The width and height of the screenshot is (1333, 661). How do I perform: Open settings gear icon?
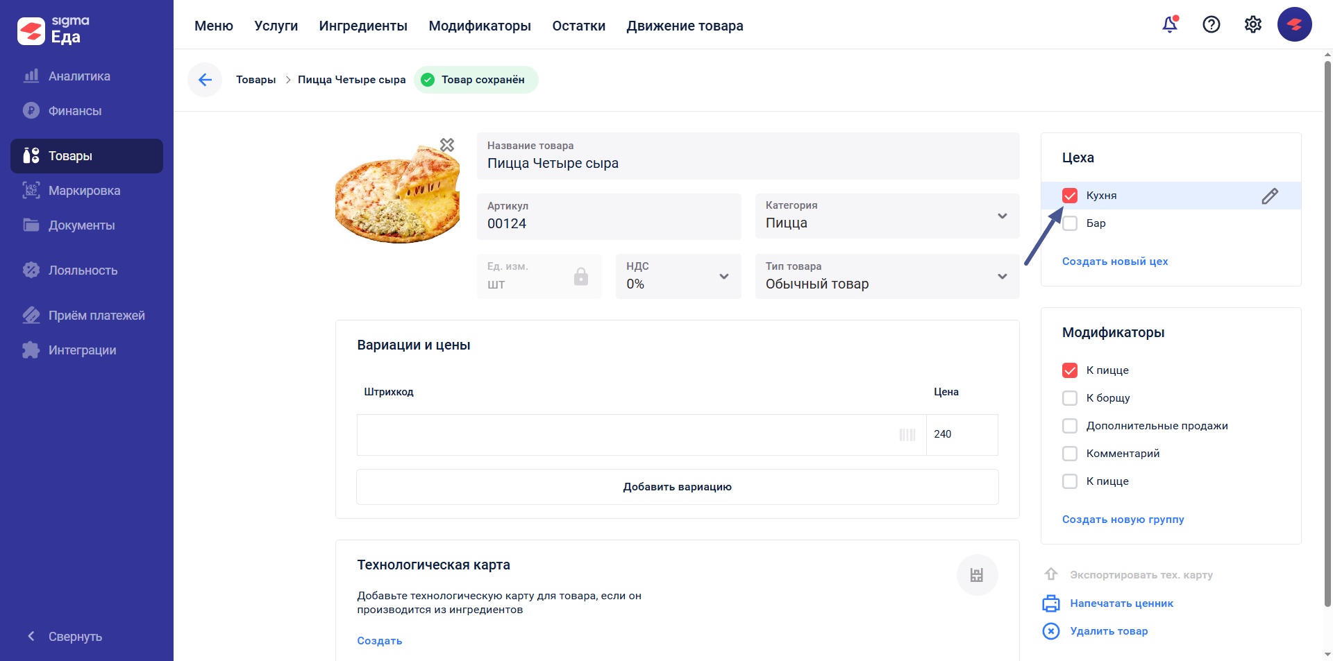coord(1253,25)
